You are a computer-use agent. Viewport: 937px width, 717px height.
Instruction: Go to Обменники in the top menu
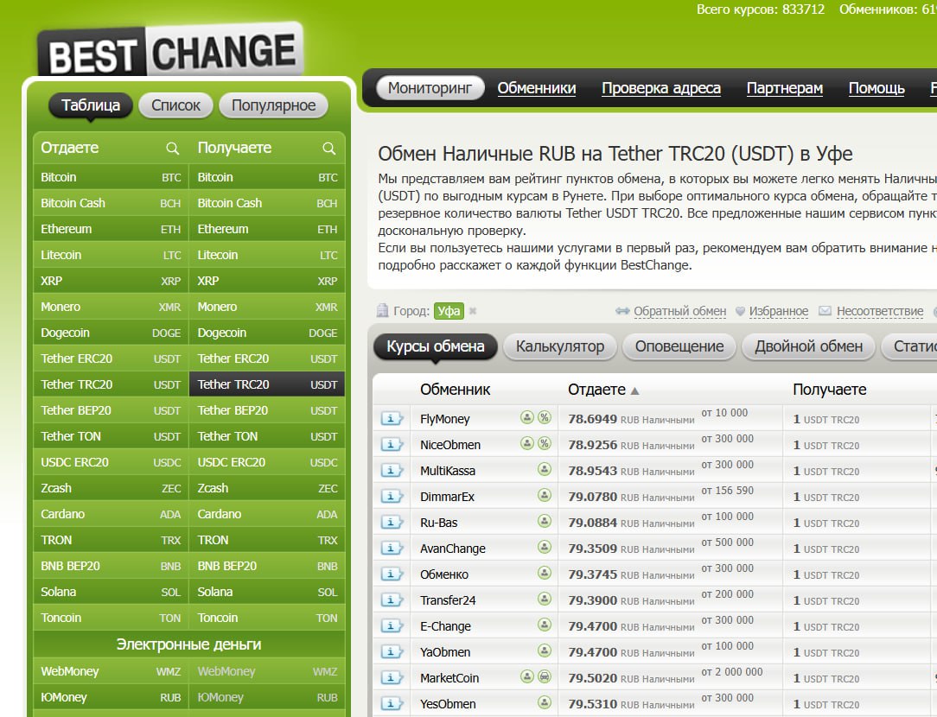[x=536, y=88]
